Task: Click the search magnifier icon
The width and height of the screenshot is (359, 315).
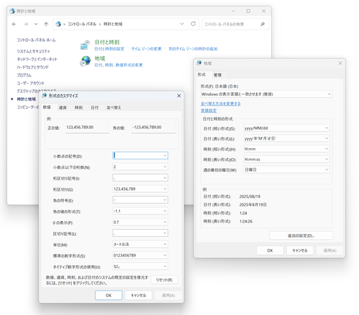Action: (263, 24)
